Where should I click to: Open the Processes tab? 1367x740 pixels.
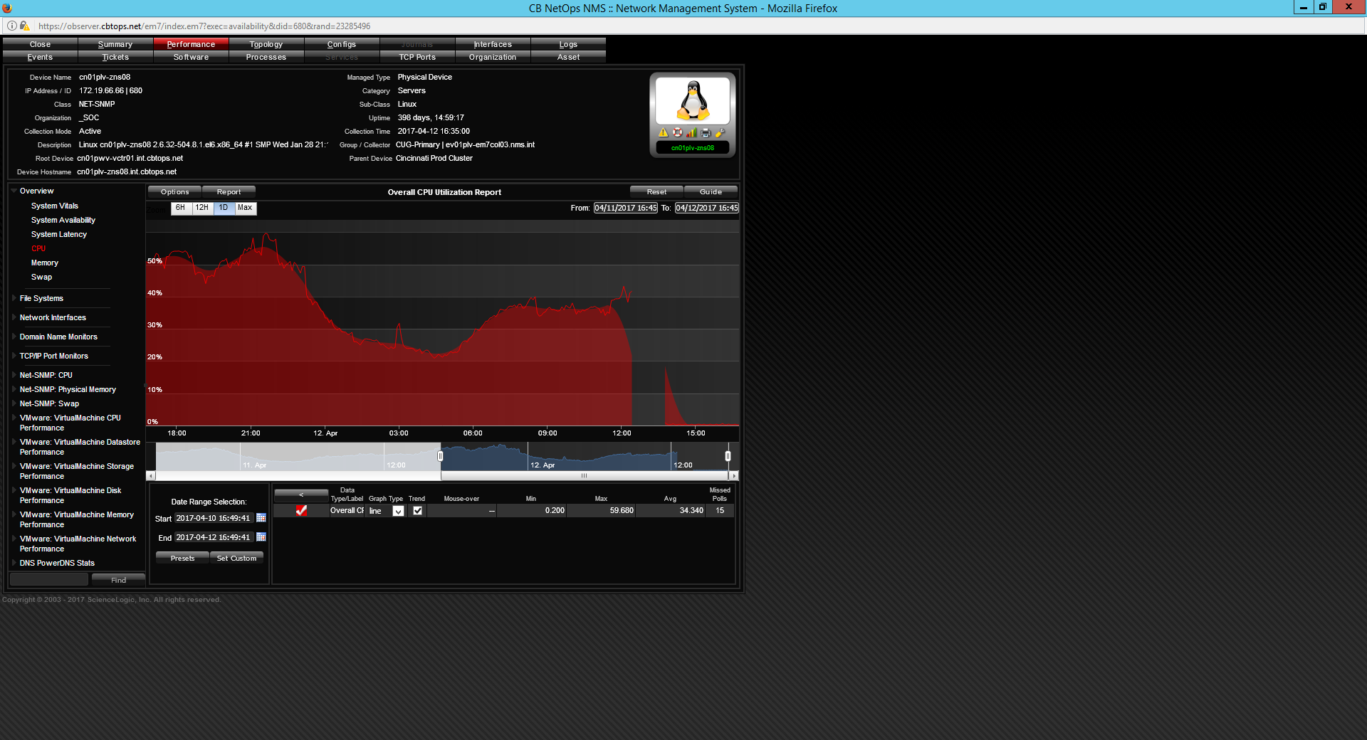pos(266,57)
